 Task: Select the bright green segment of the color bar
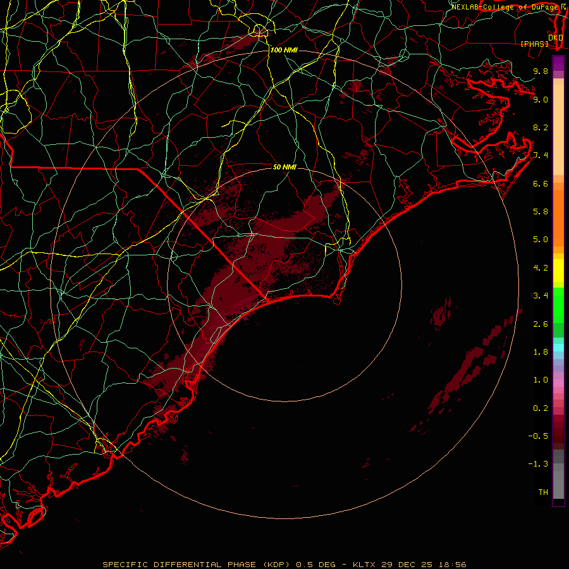click(x=558, y=305)
